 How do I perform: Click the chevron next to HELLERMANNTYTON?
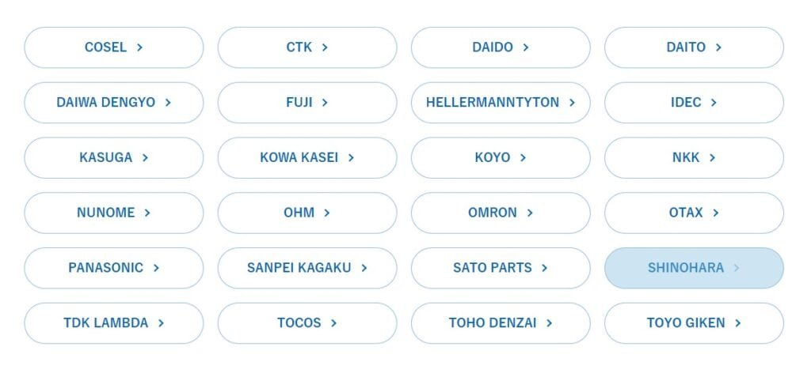(x=572, y=103)
